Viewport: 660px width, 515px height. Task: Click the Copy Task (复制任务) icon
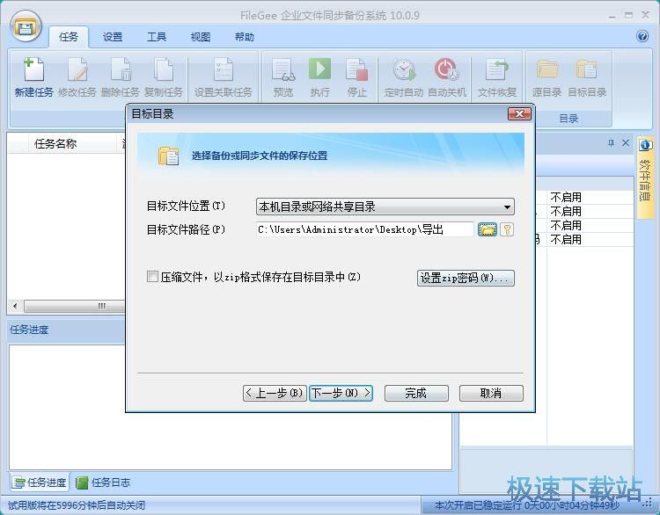click(164, 69)
